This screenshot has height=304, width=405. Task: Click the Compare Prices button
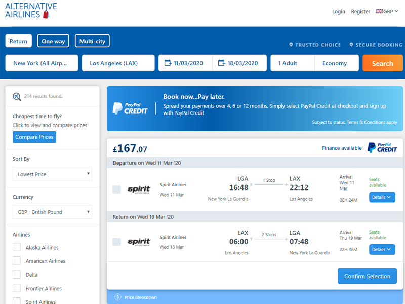coord(34,137)
